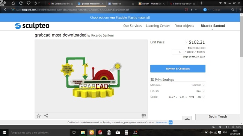
Task: Click the Google search box
Action: pos(221,10)
